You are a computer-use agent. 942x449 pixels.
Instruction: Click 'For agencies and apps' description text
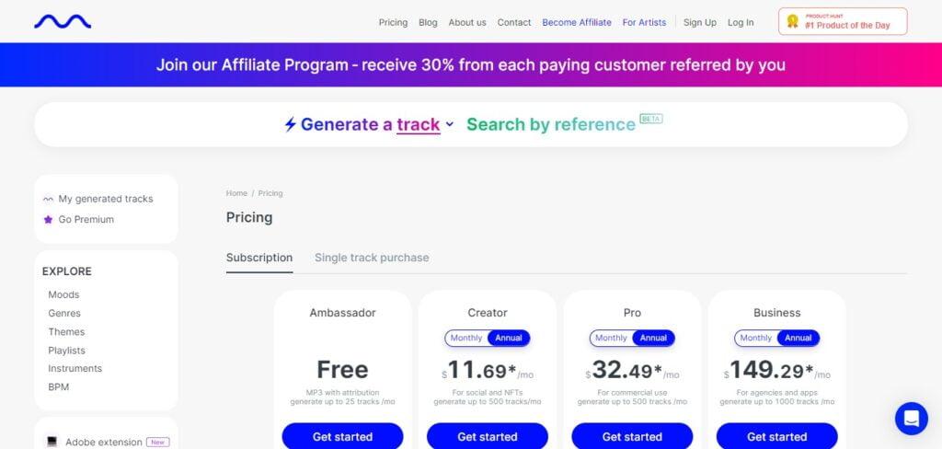tap(776, 393)
